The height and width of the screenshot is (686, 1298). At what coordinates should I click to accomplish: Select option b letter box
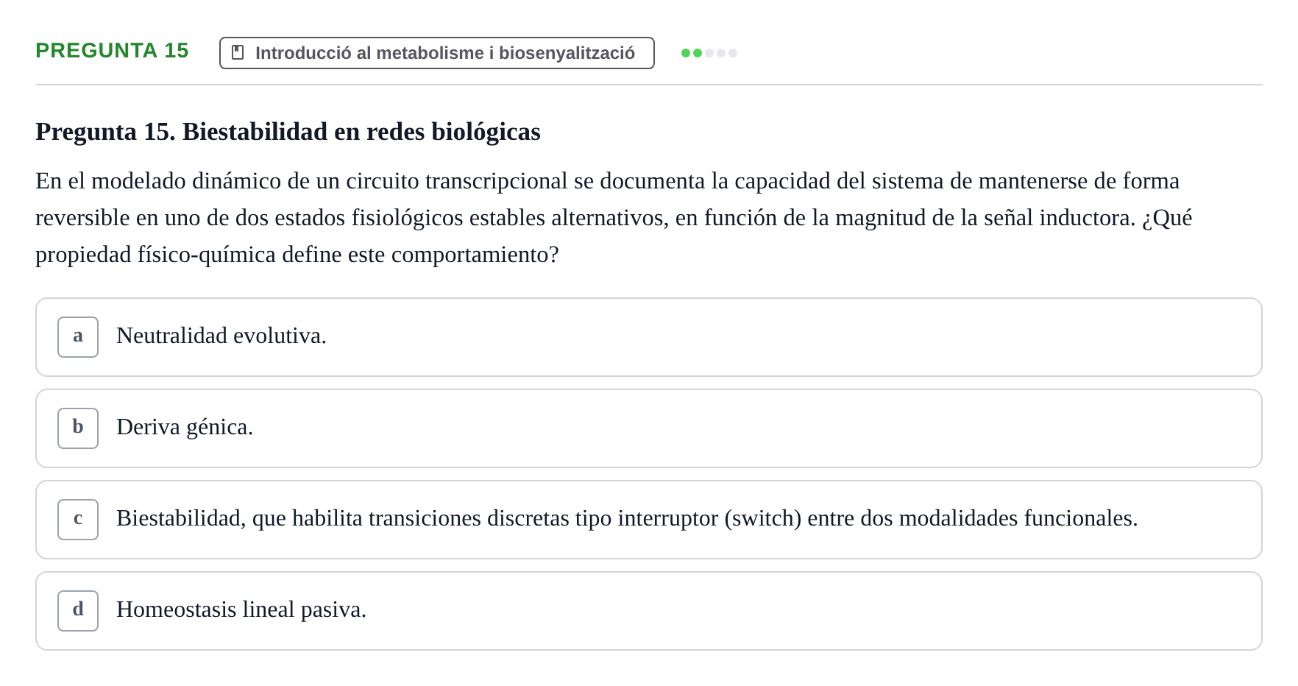pyautogui.click(x=78, y=428)
